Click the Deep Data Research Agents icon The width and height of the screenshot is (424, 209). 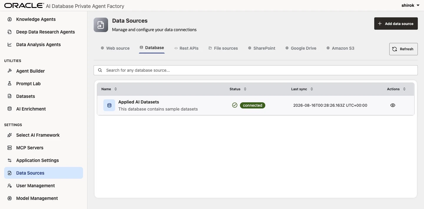(x=9, y=32)
